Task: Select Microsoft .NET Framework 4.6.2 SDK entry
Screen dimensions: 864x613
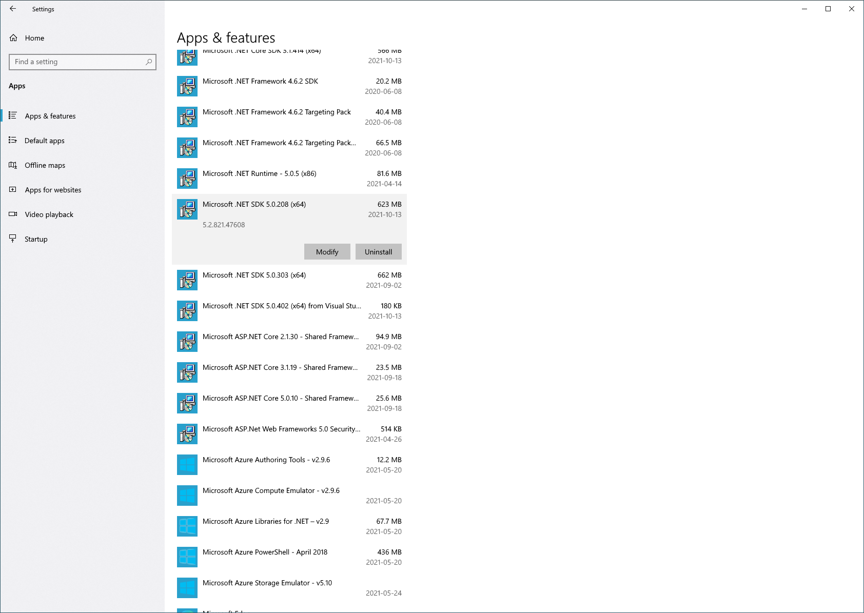Action: (289, 86)
